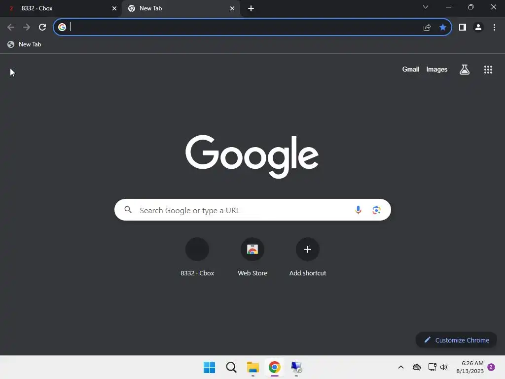505x379 pixels.
Task: Open File Explorer from taskbar
Action: [253, 367]
